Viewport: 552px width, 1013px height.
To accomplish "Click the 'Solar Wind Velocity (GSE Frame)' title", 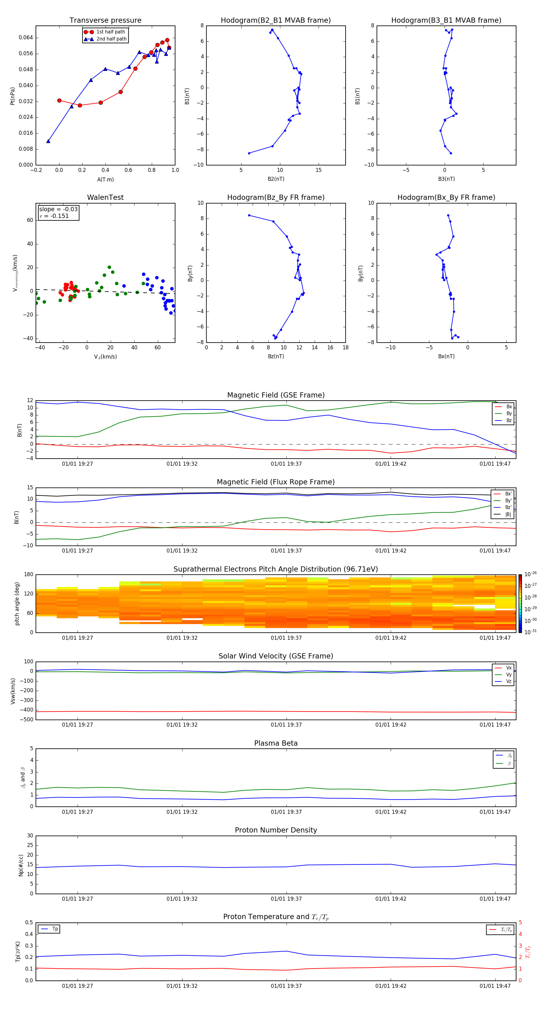I will [276, 656].
